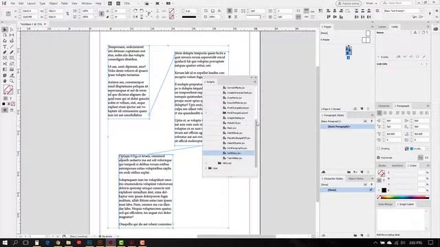Expand the VBScript folder in Scripts

(x=206, y=163)
